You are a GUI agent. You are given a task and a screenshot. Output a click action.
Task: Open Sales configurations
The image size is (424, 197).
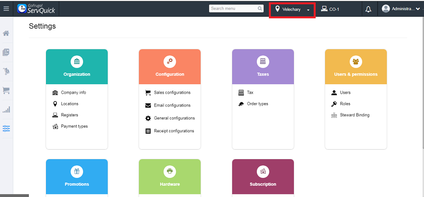point(172,92)
